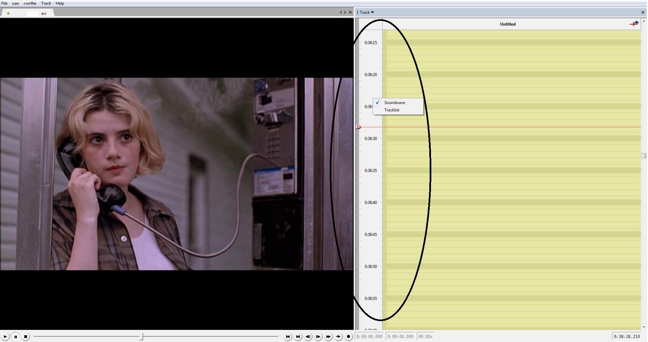The width and height of the screenshot is (648, 342).
Task: Click the 0:38:30 timeline label
Action: coord(371,139)
